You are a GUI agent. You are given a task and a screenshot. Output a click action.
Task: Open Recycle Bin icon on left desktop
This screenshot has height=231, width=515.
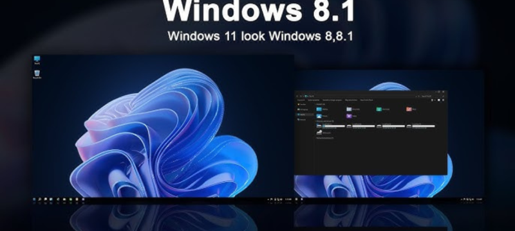coord(37,74)
